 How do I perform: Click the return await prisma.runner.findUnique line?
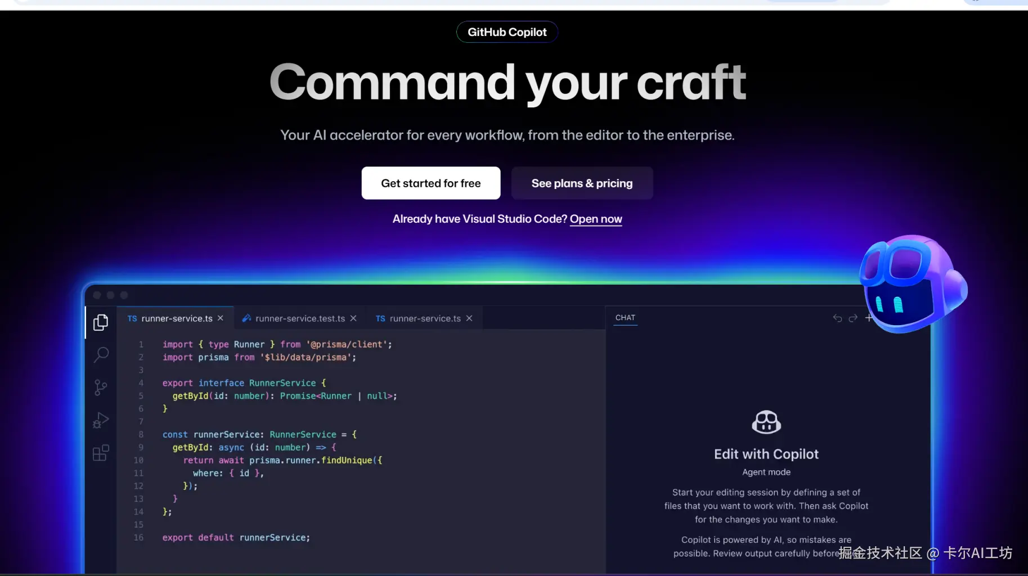click(x=282, y=460)
